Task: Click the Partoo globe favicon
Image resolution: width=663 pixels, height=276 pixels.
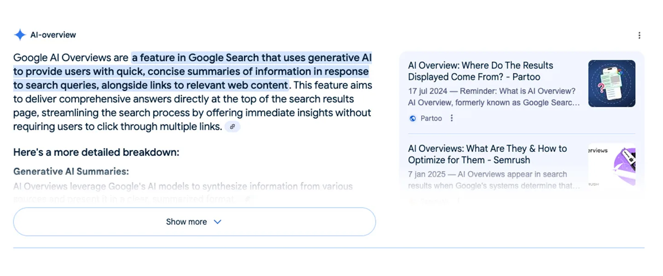Action: pos(413,118)
